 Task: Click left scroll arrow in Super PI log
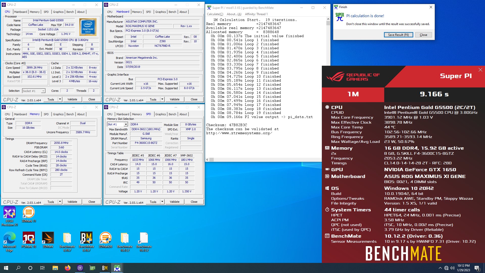[207, 160]
